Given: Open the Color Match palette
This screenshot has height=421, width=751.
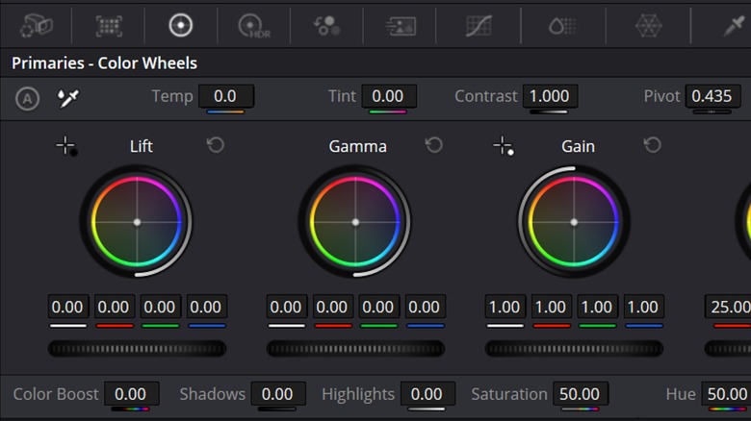Looking at the screenshot, I should [108, 26].
